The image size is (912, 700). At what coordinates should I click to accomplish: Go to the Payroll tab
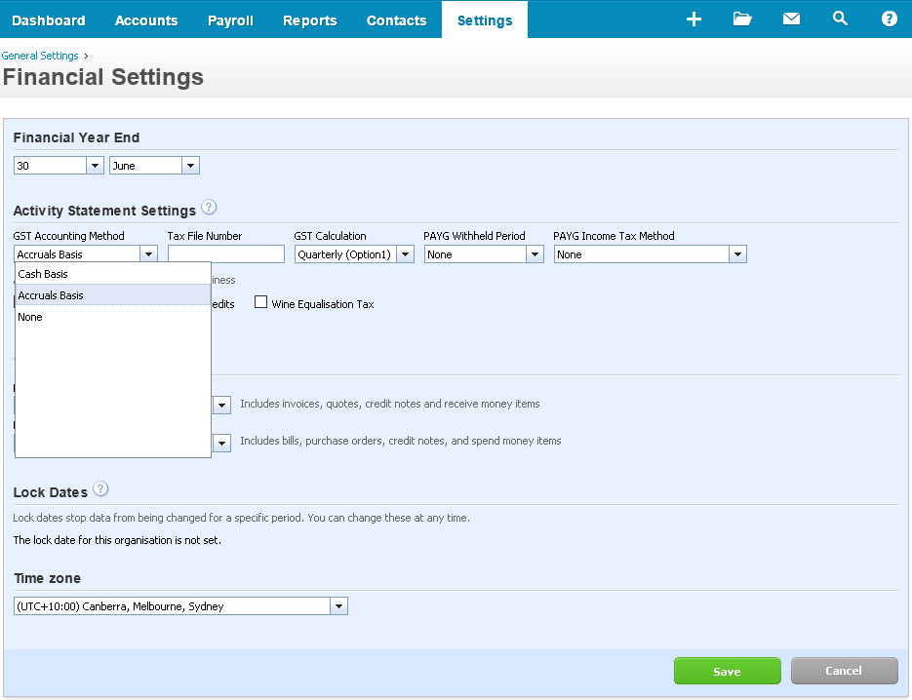(230, 20)
